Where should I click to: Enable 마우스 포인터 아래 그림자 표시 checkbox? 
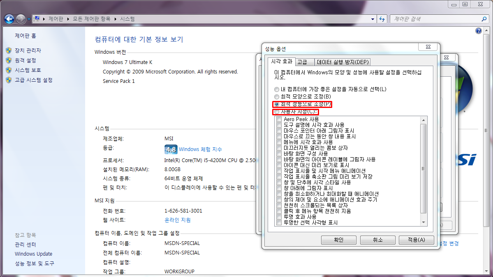[279, 130]
